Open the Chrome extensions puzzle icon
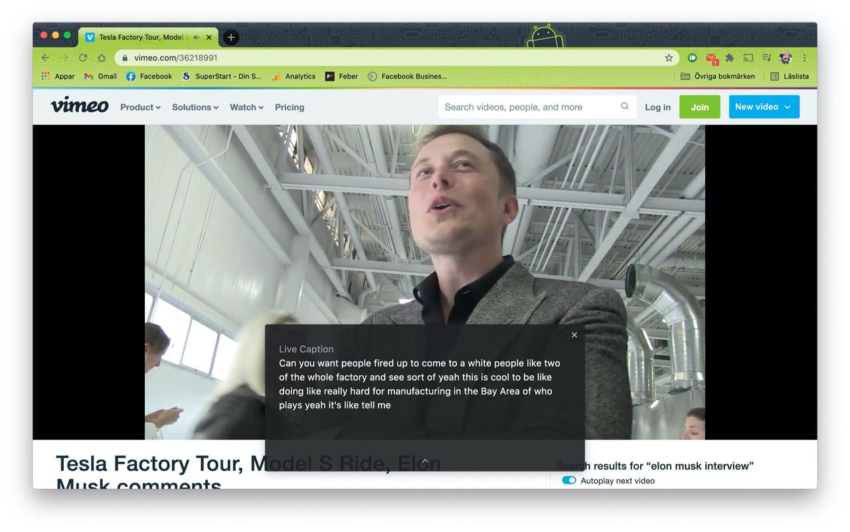850x532 pixels. pos(730,58)
